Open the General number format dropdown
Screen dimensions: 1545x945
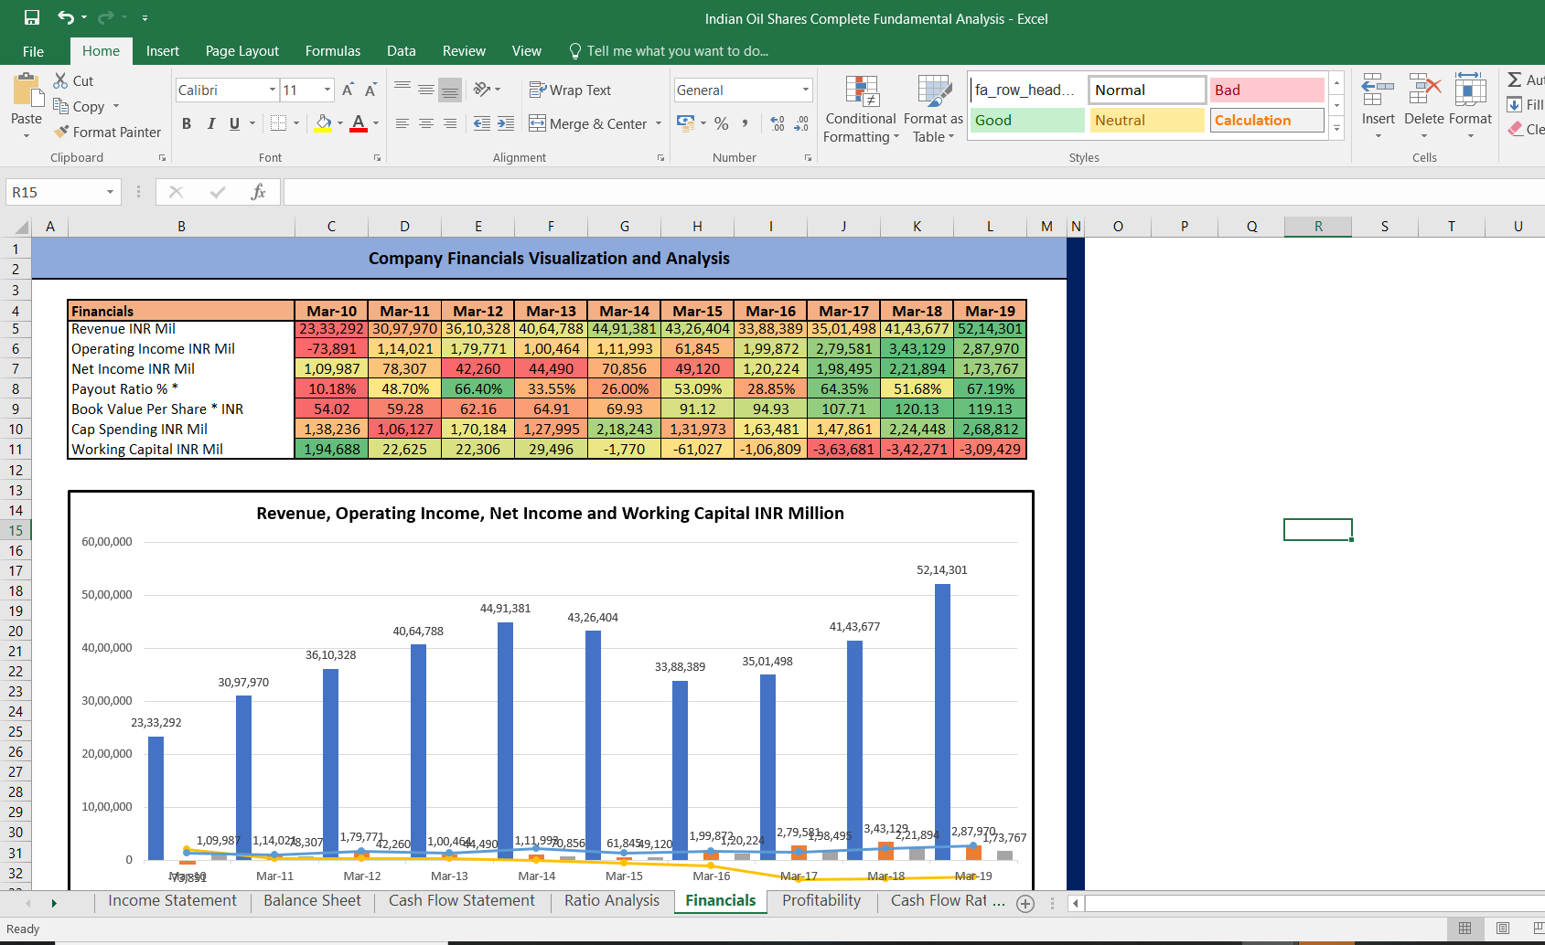(x=806, y=90)
